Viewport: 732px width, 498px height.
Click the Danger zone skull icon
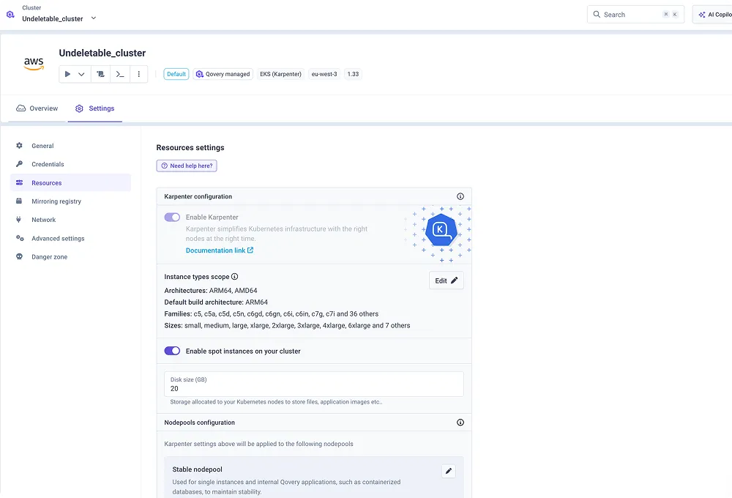[x=19, y=256]
